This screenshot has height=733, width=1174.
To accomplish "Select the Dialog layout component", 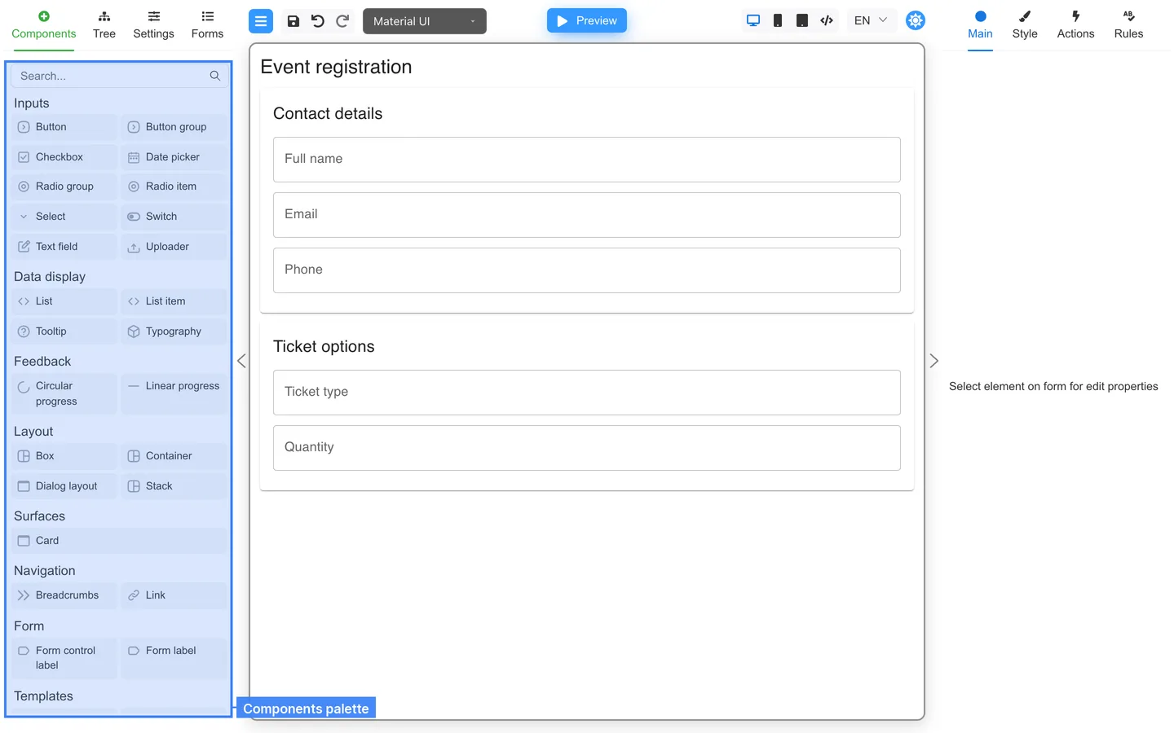I will coord(64,486).
